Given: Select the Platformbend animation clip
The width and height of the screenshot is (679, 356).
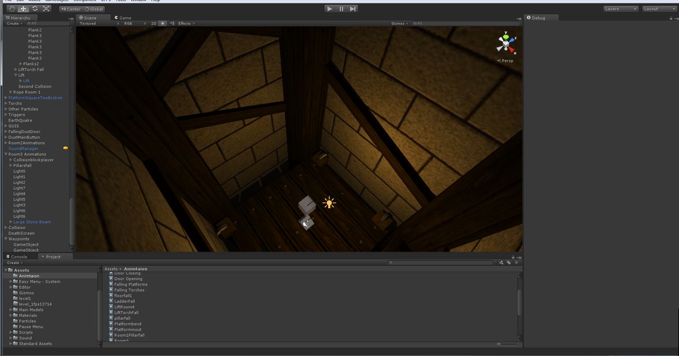Looking at the screenshot, I should tap(128, 324).
